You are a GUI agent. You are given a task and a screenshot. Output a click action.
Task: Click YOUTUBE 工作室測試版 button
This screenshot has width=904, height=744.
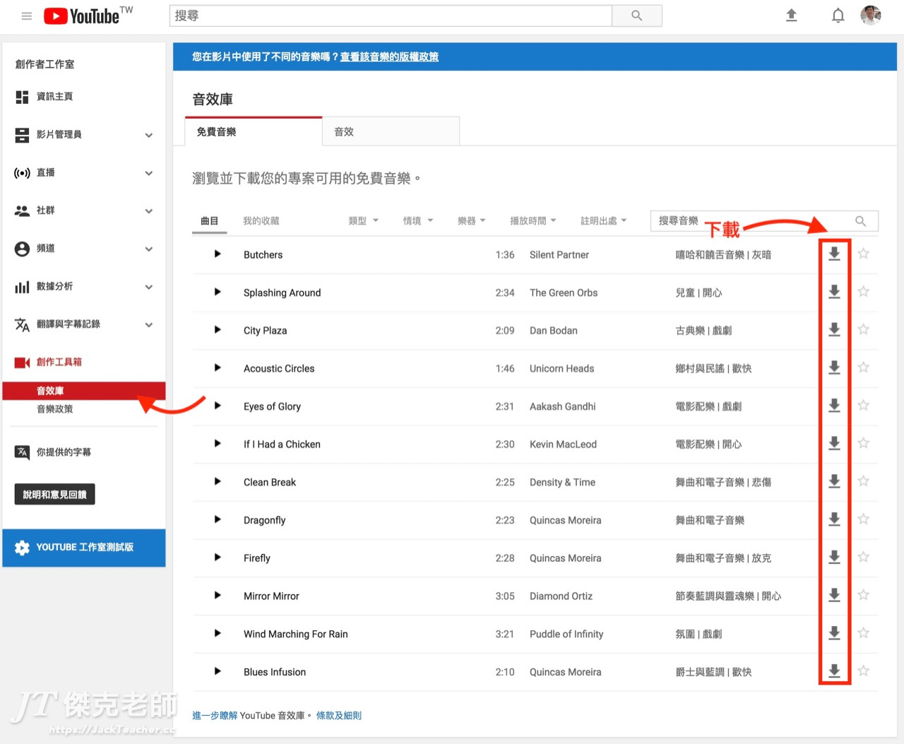(84, 548)
